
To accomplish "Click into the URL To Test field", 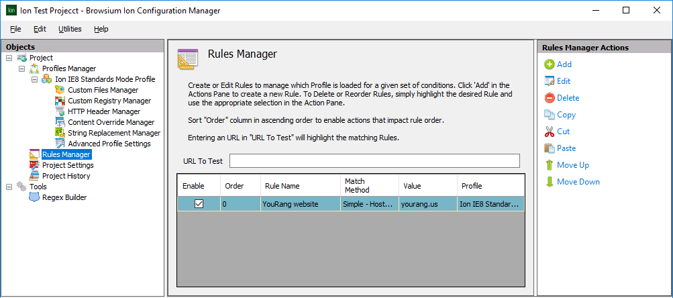I will point(374,161).
